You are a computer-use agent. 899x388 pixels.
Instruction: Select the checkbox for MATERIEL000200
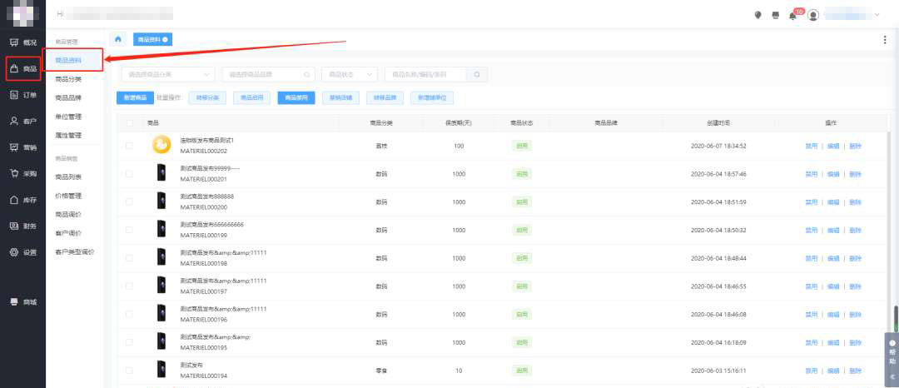tap(129, 202)
